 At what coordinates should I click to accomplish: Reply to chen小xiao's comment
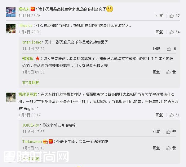pos(157,49)
